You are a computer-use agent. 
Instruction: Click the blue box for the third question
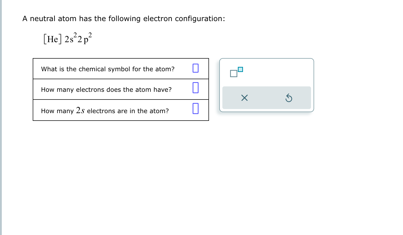195,109
